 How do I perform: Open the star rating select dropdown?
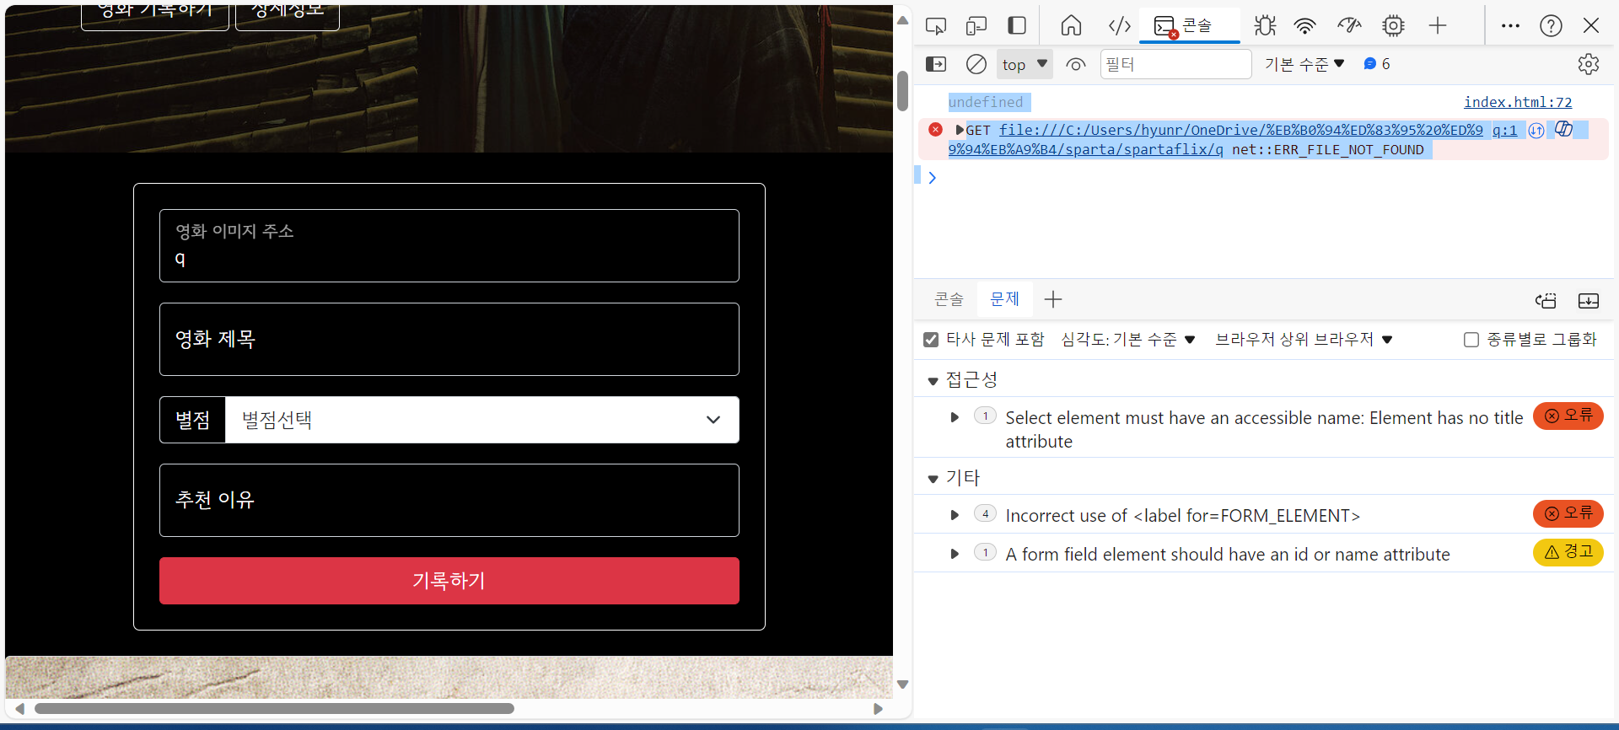(482, 420)
